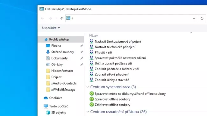Go up one folder level

tap(62, 18)
